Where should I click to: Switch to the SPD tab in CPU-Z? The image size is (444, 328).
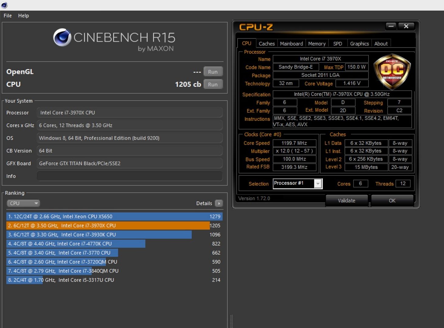click(x=337, y=44)
